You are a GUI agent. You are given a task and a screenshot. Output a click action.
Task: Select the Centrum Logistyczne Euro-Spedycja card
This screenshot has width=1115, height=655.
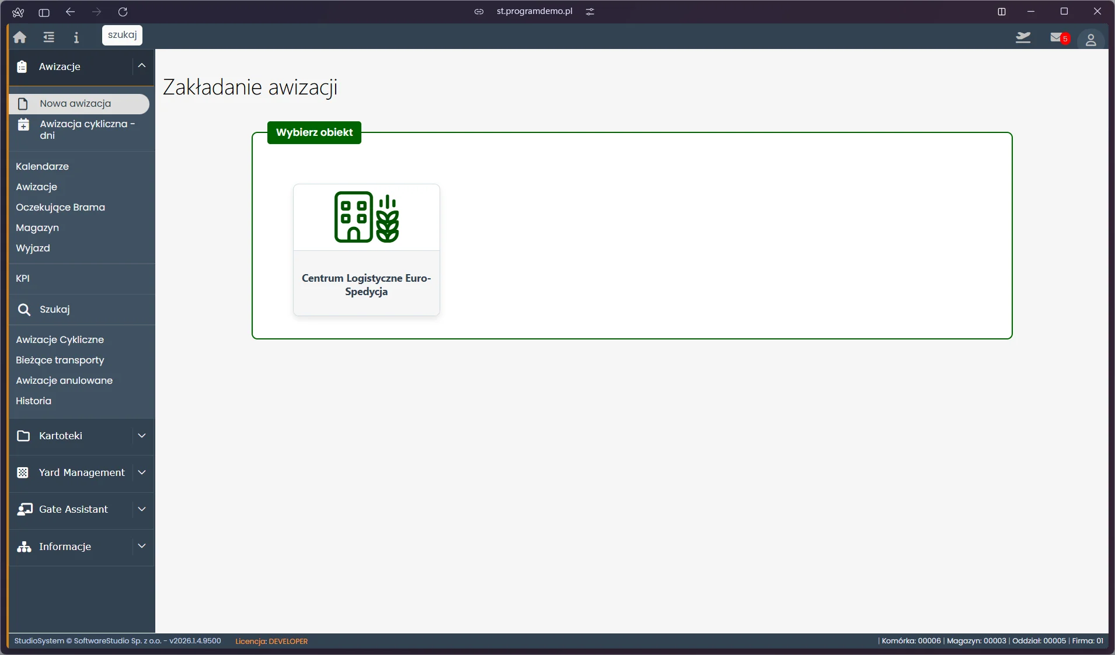367,250
